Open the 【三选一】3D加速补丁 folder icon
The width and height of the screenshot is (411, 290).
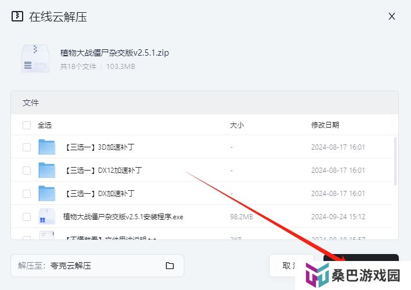[47, 147]
